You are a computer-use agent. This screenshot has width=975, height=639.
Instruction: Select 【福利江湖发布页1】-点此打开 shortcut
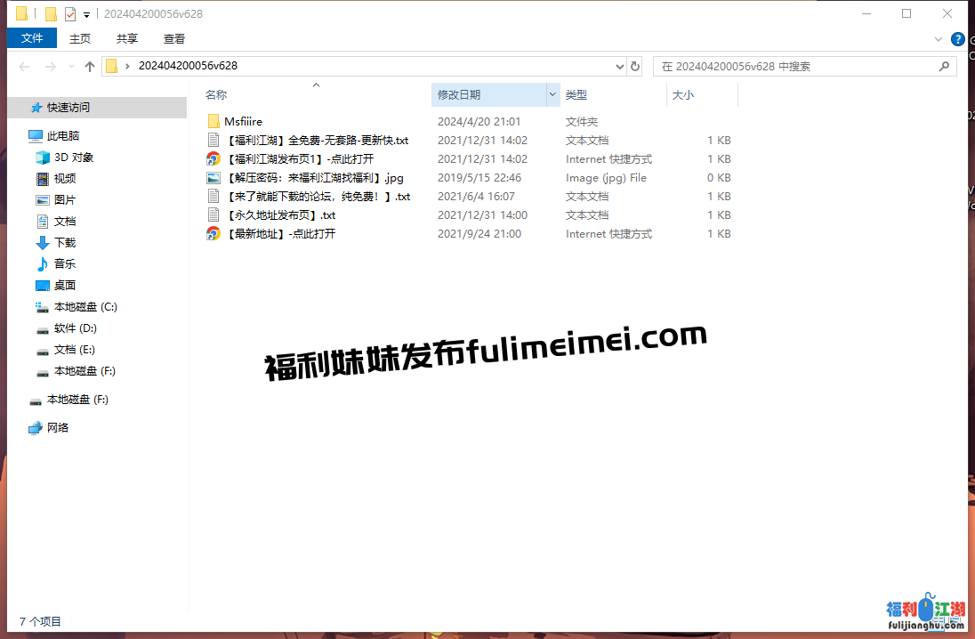[x=299, y=158]
